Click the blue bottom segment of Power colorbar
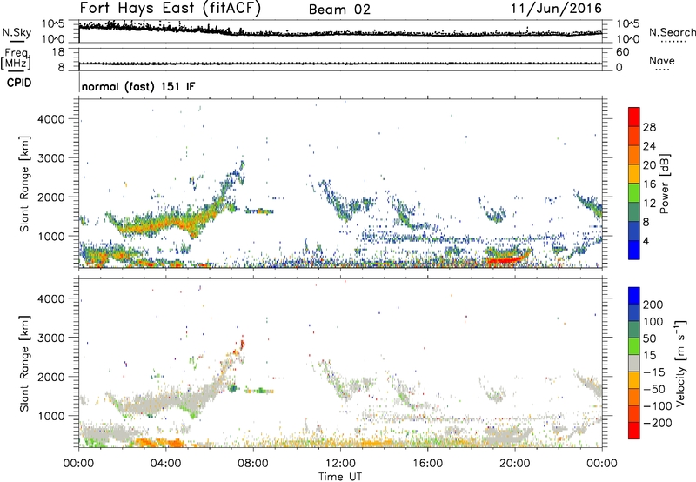The image size is (696, 482). 634,250
